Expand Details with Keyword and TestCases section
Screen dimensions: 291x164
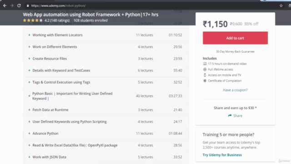(x=106, y=70)
